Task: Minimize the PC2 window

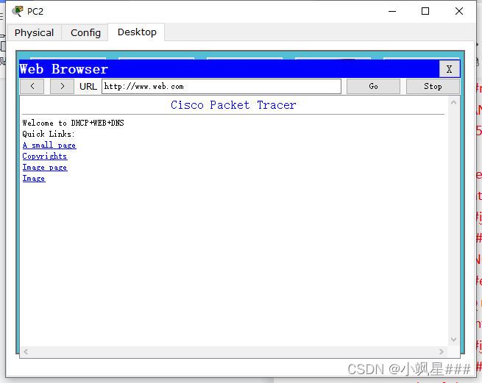Action: (x=392, y=11)
